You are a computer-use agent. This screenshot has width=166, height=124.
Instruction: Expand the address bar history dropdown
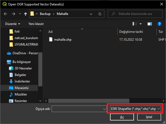click(x=91, y=14)
